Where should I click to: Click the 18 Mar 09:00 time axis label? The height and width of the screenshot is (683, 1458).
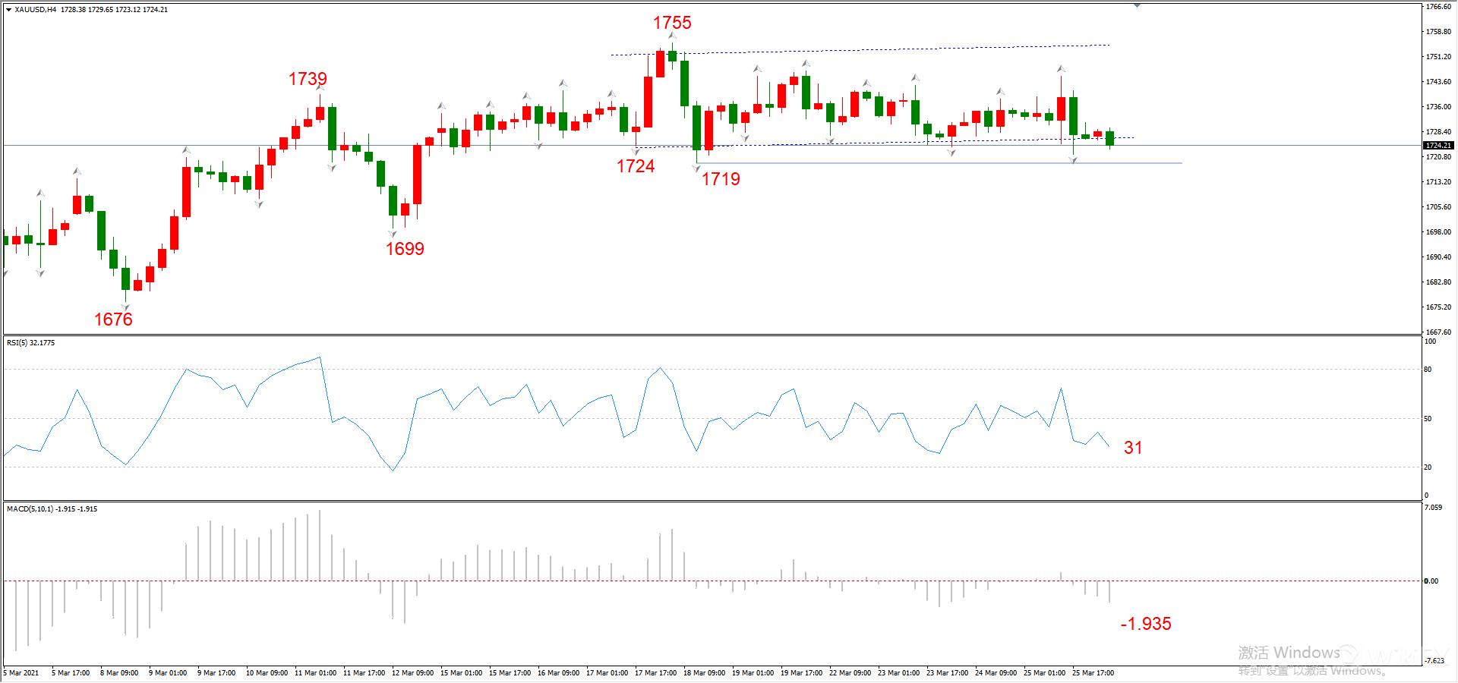704,673
